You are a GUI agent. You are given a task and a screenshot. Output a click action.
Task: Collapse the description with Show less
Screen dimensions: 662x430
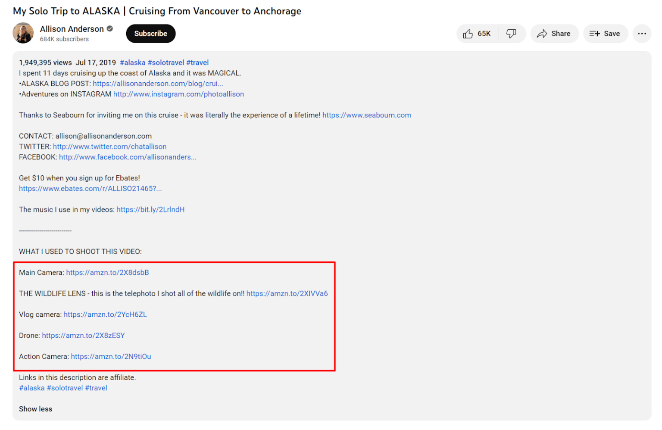pos(35,408)
